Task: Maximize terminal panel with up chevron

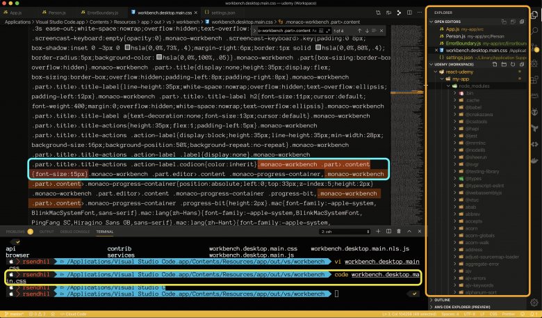Action: point(409,231)
